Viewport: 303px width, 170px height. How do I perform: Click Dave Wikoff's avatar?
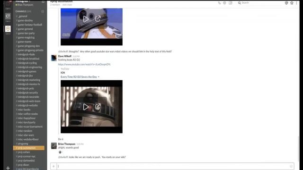53,58
